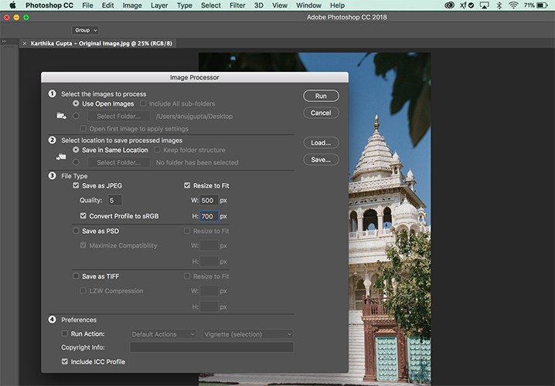The width and height of the screenshot is (555, 386).
Task: Click the Creative Cloud menu bar icon
Action: (450, 5)
